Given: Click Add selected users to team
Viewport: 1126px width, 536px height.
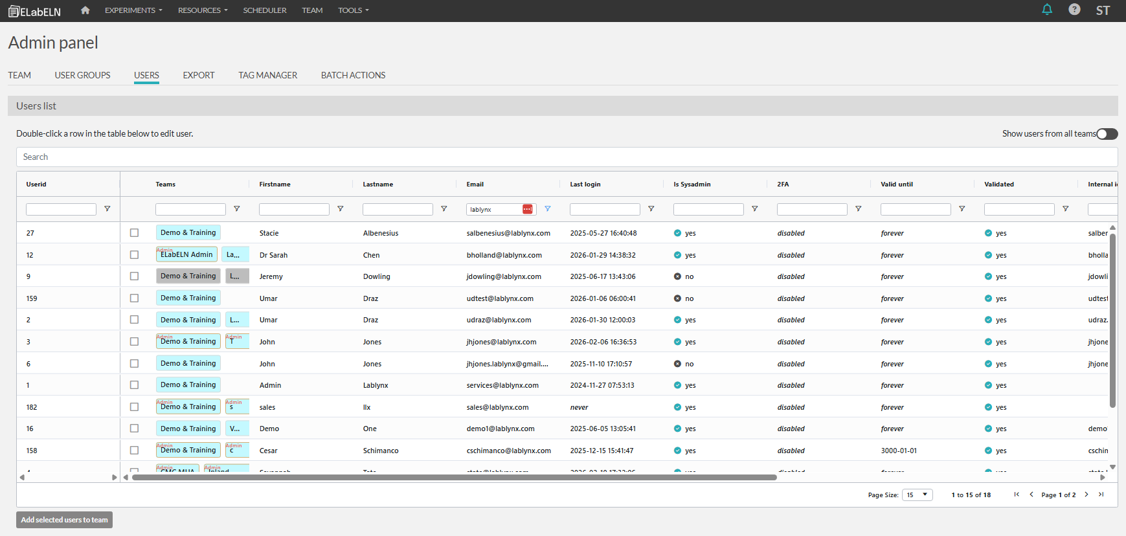Looking at the screenshot, I should (x=64, y=520).
